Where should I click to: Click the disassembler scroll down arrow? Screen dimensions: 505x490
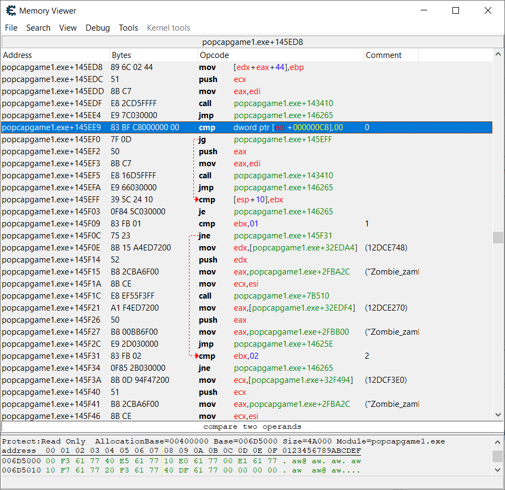498,415
